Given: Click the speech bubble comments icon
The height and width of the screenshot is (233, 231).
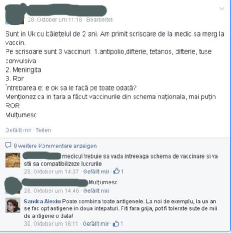Looking at the screenshot, I should (x=8, y=145).
